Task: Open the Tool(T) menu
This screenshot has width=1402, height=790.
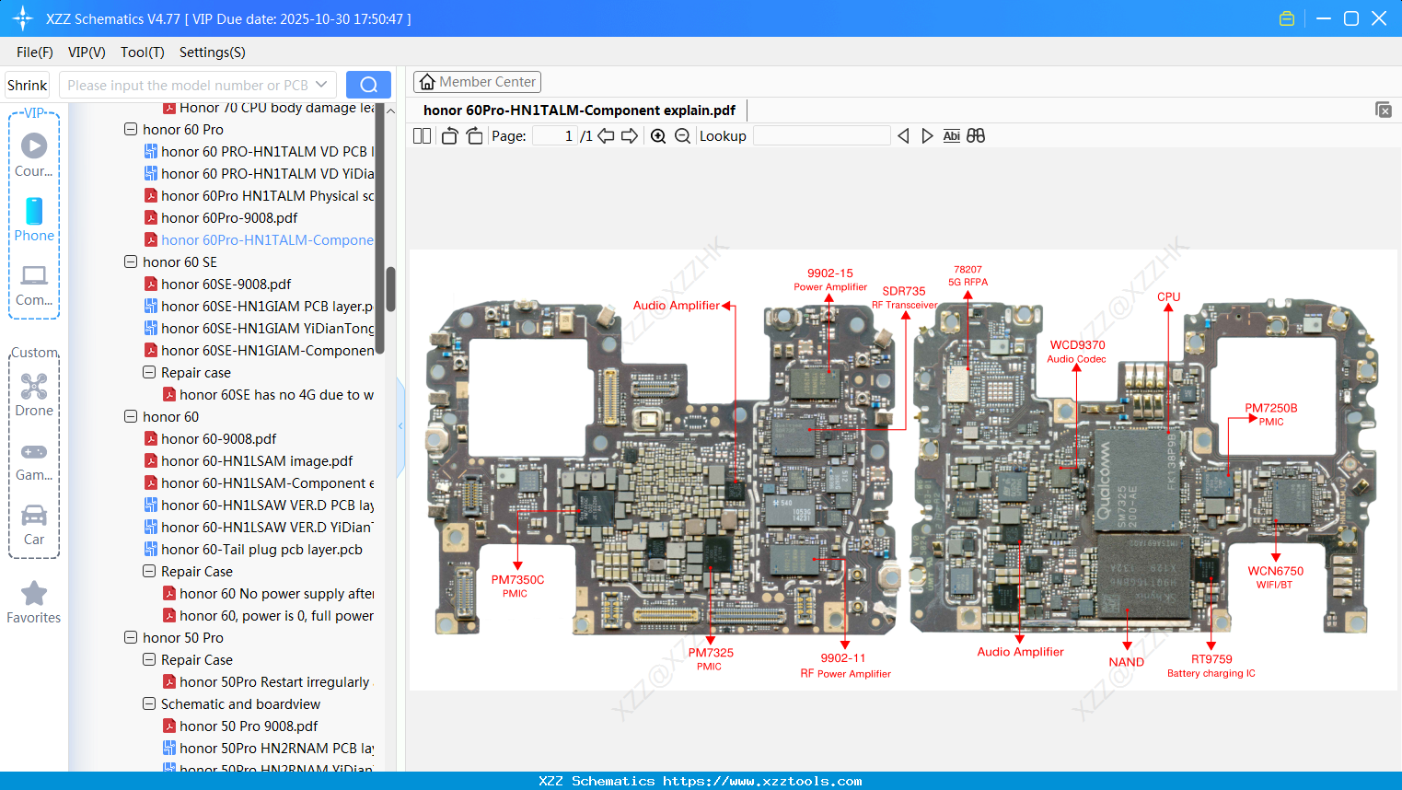Action: (143, 52)
